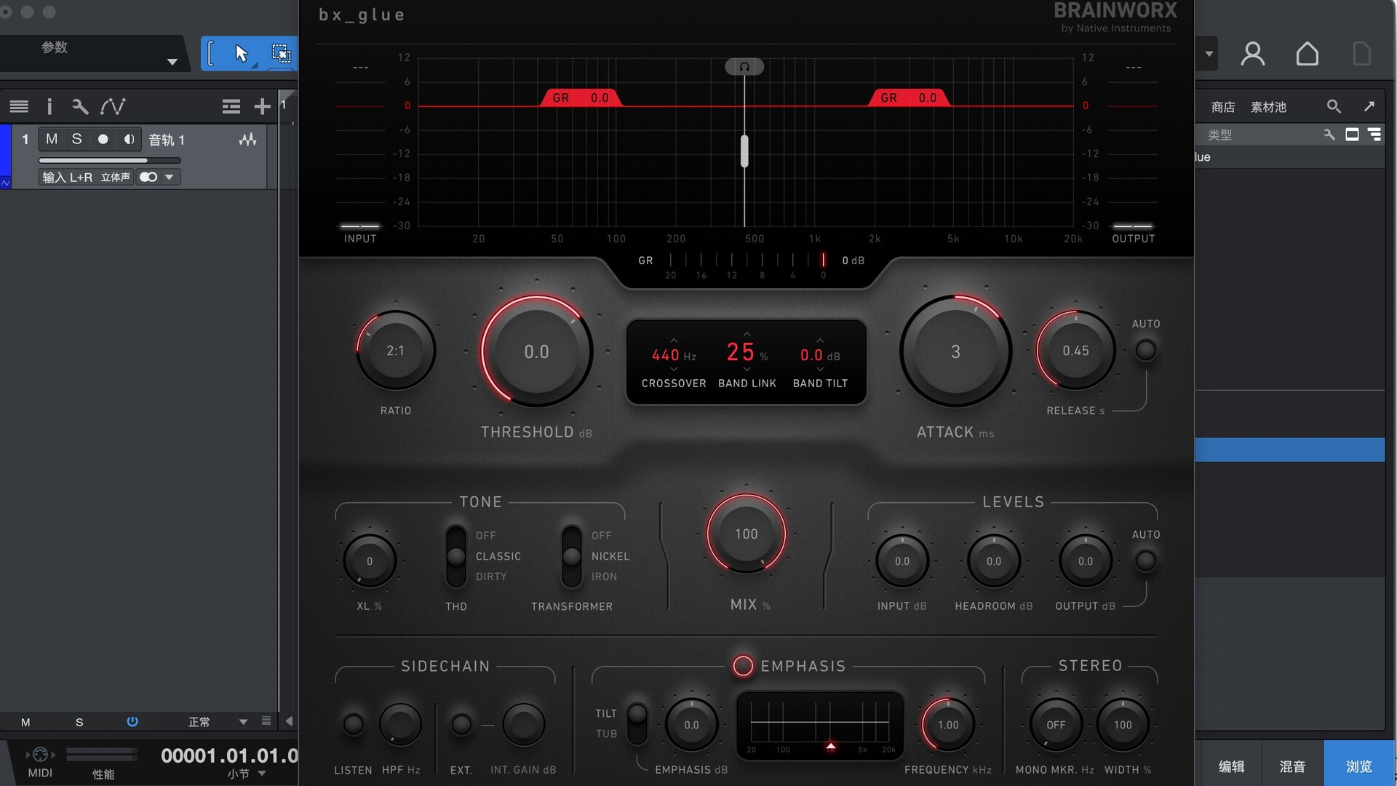Image resolution: width=1397 pixels, height=786 pixels.
Task: Open the 小节 timebase dropdown
Action: tap(262, 774)
